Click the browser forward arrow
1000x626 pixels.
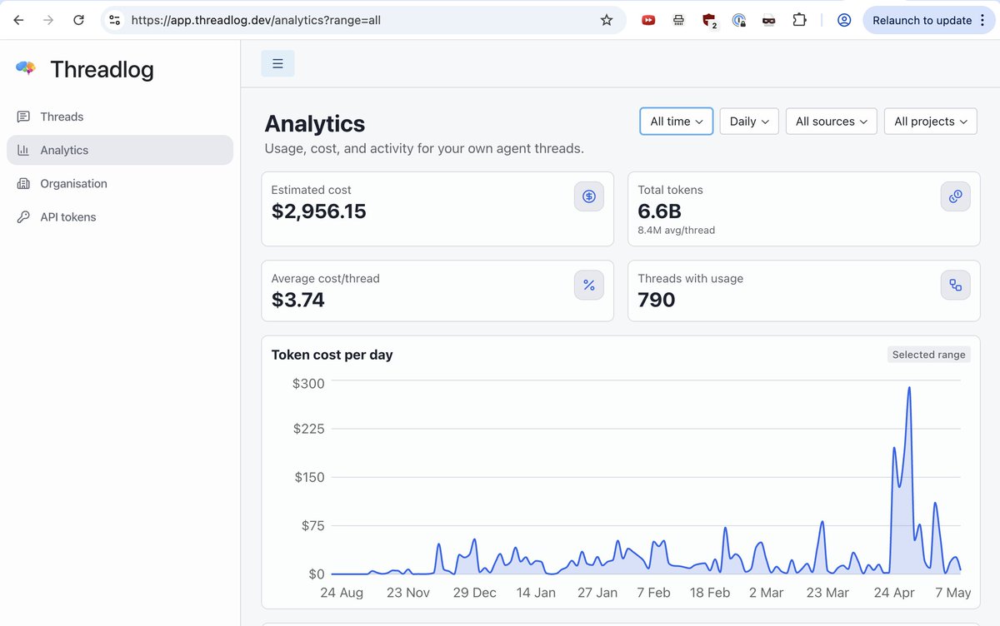48,20
